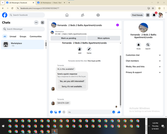
Task: Add people to the chat
Action: point(80,49)
